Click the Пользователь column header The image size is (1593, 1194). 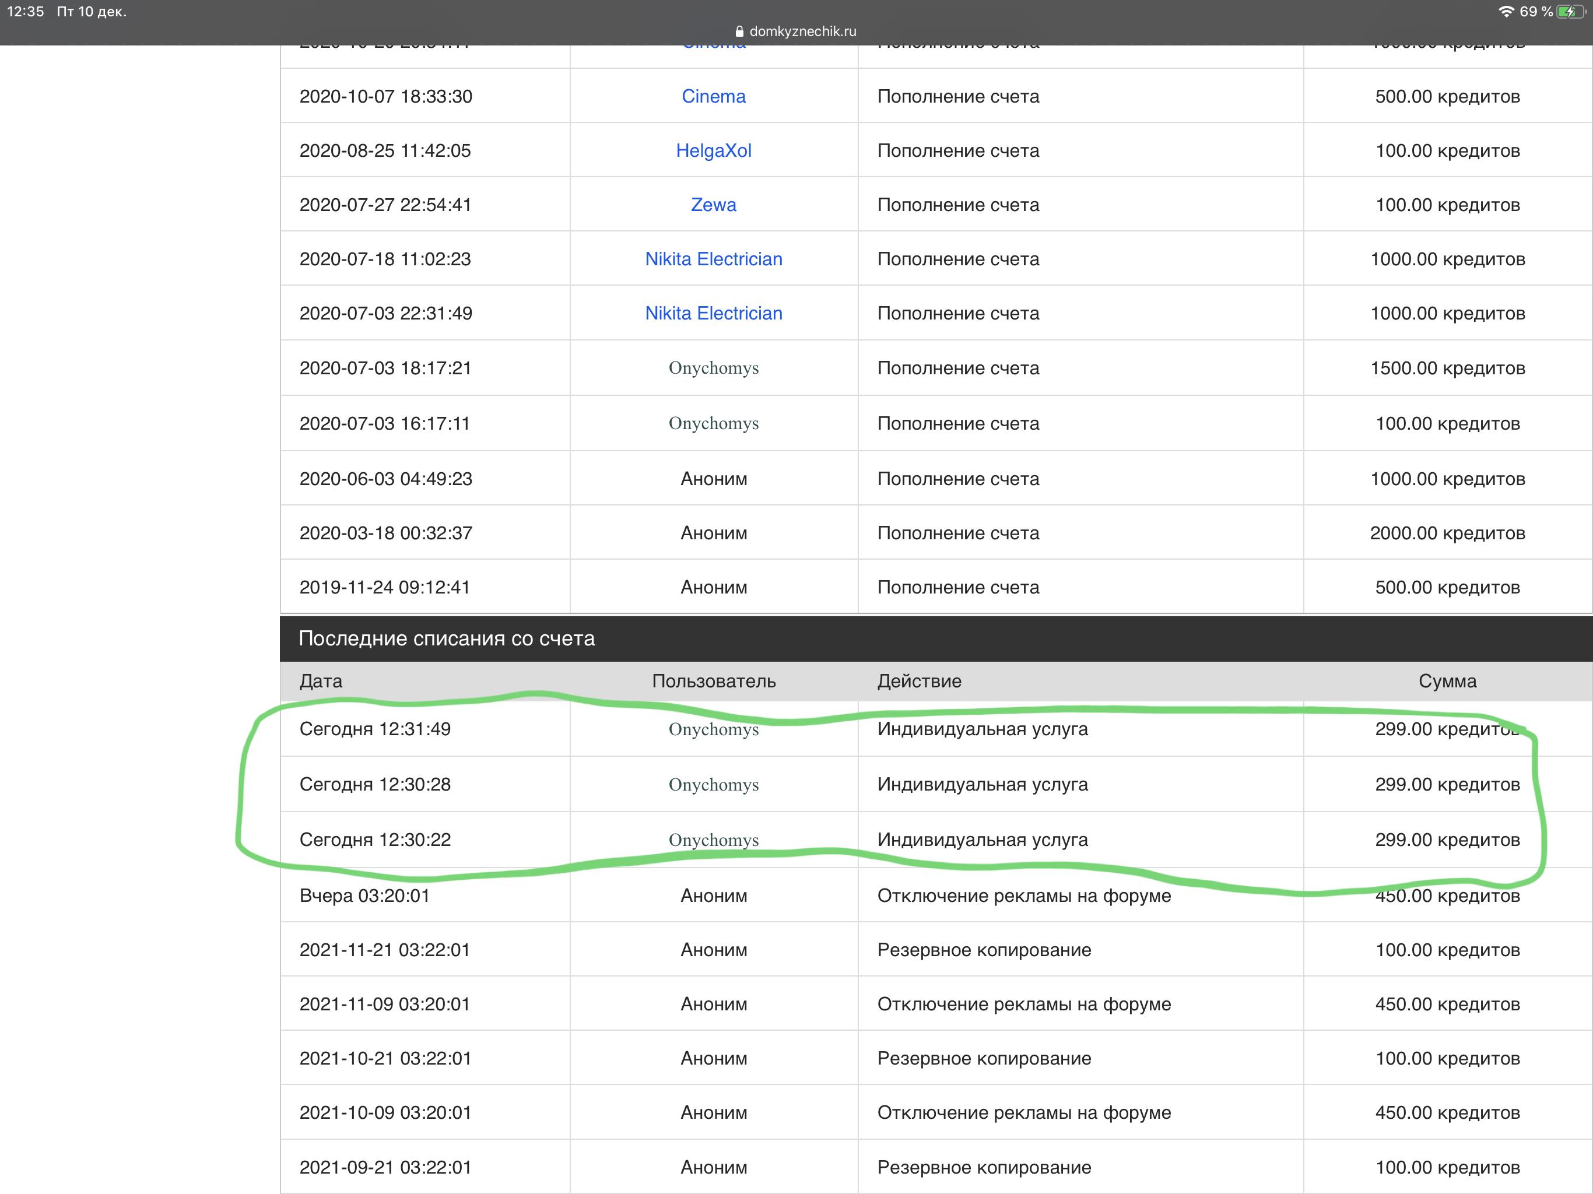click(x=713, y=682)
